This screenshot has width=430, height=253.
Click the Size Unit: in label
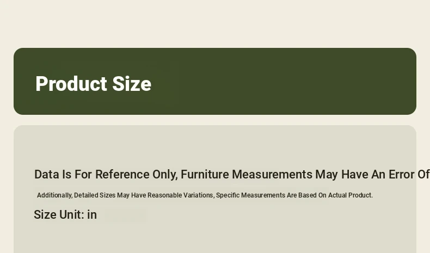click(x=65, y=214)
